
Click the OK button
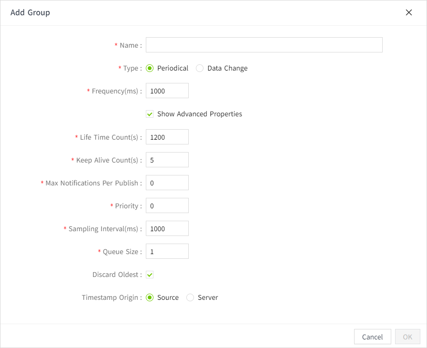tap(407, 337)
